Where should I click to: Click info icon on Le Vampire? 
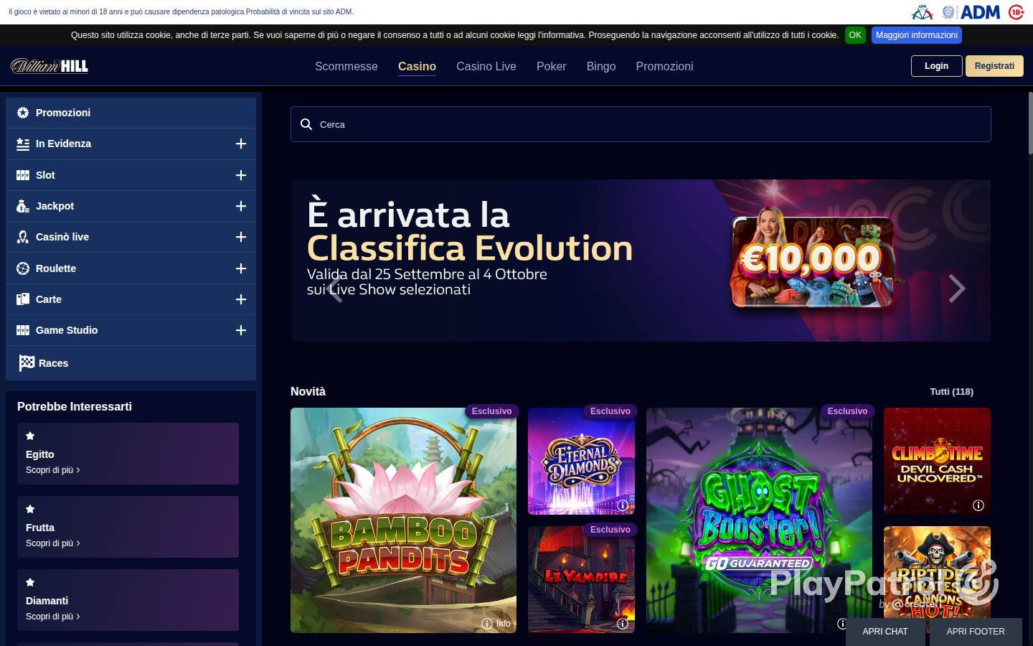click(x=623, y=624)
